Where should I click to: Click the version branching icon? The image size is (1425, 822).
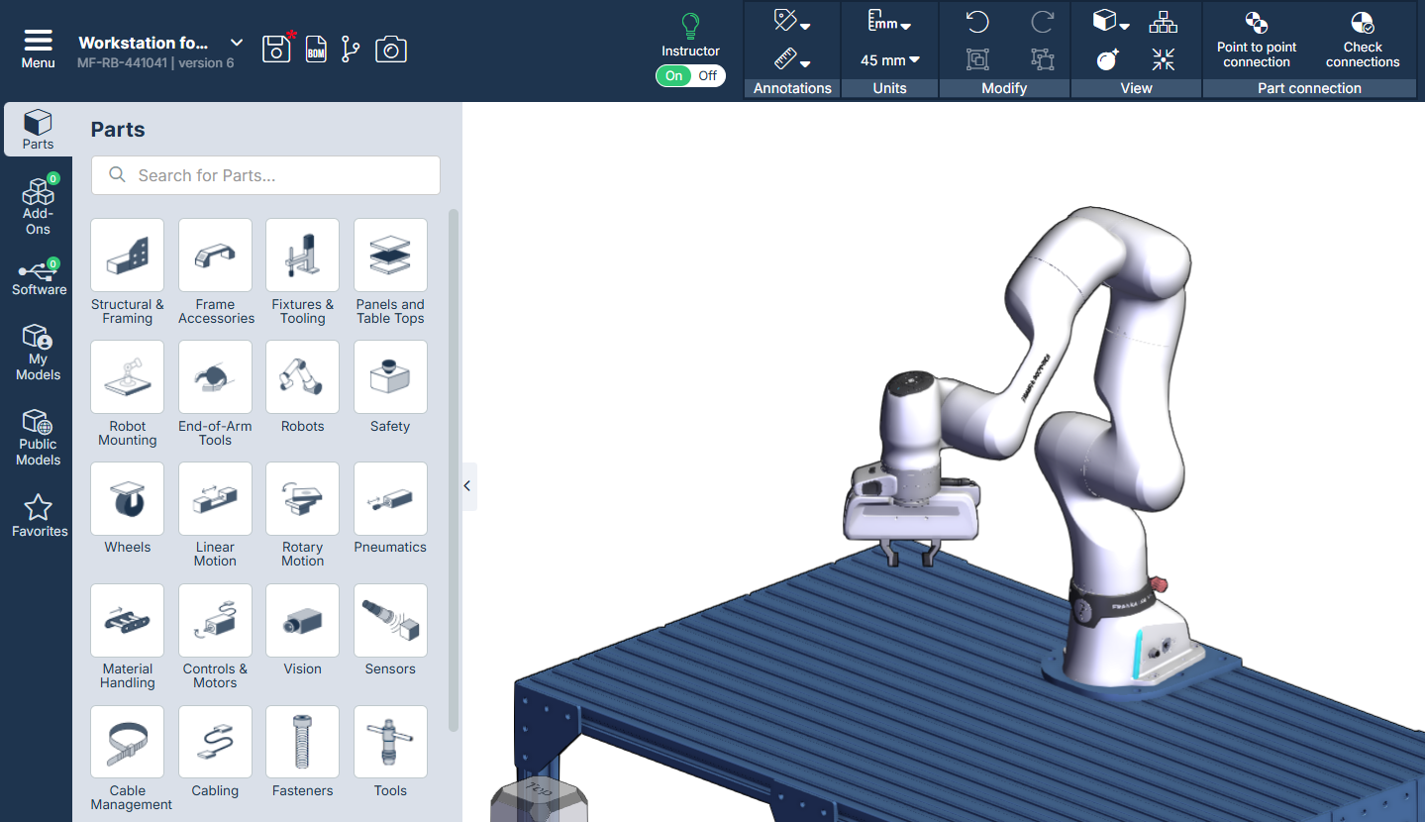pyautogui.click(x=352, y=49)
